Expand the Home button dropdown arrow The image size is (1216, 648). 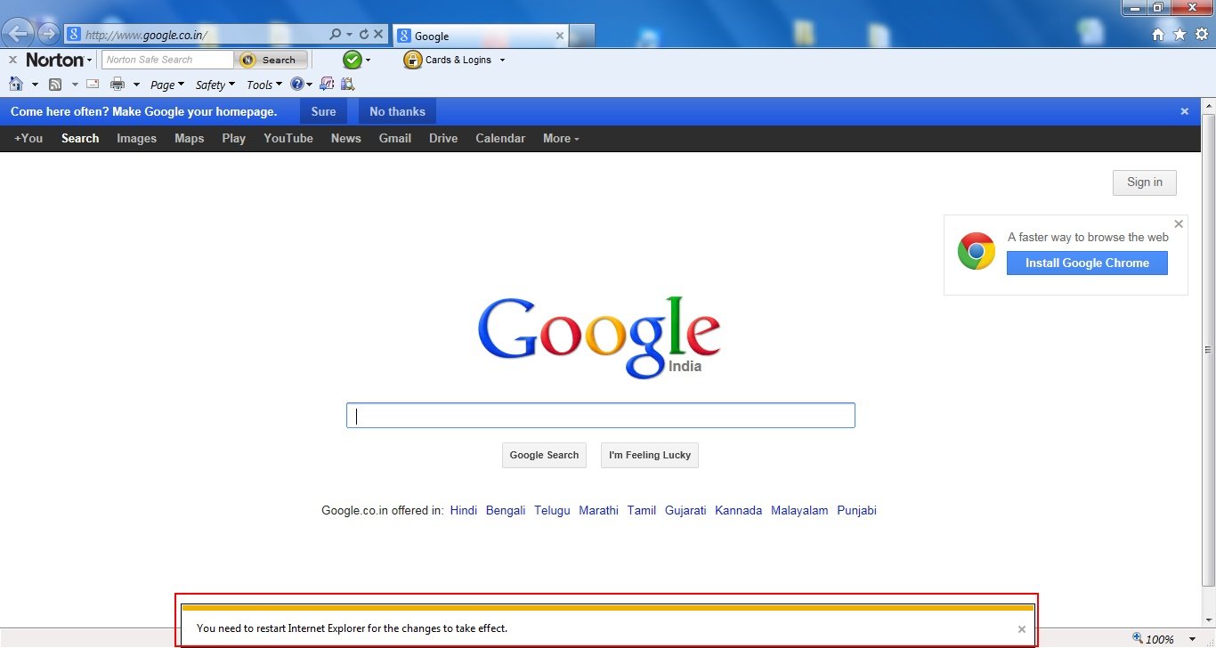point(35,85)
